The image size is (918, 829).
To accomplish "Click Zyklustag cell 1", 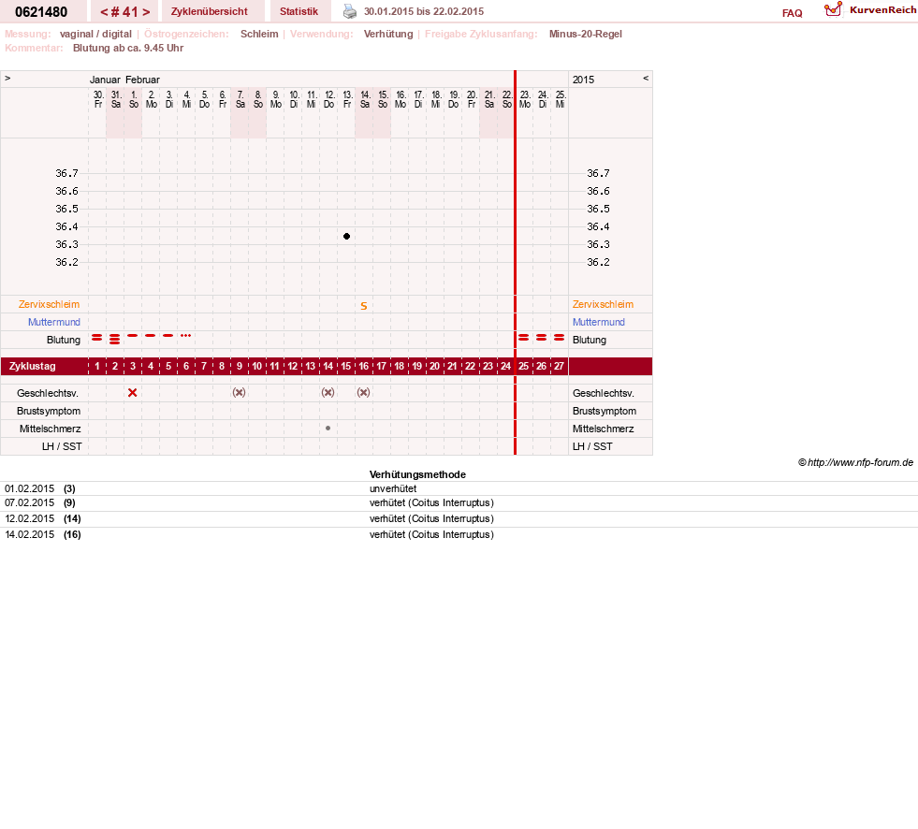I will pos(97,367).
